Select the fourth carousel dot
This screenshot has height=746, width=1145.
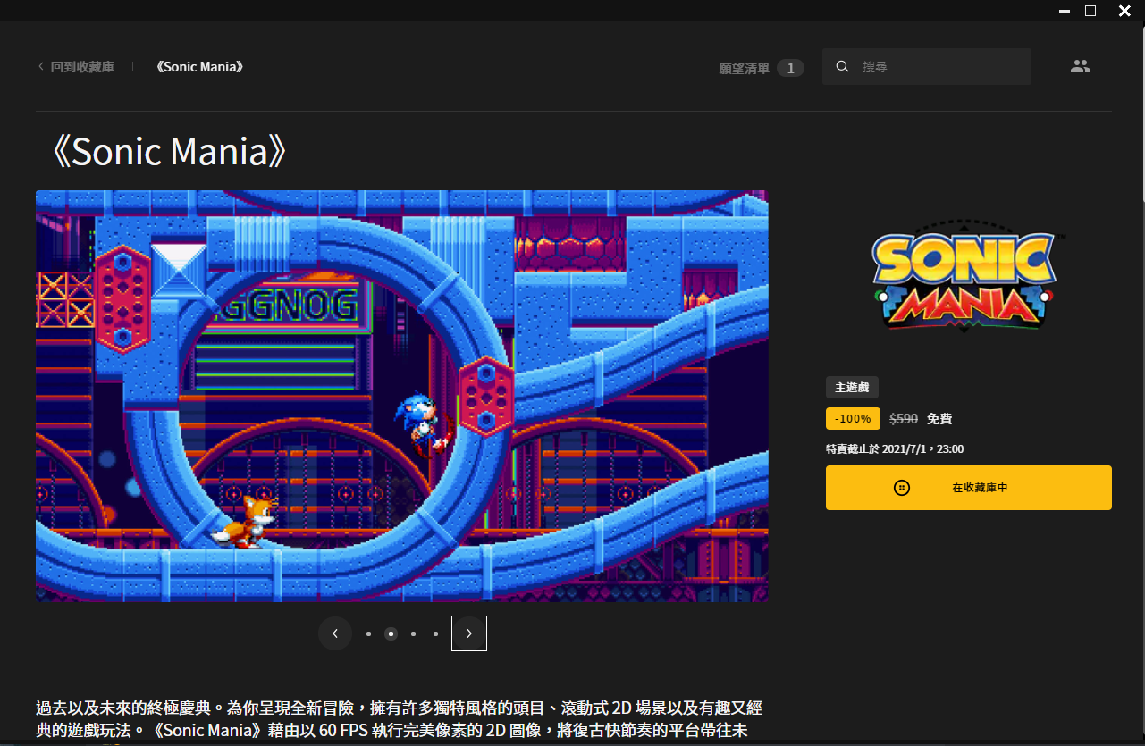[435, 633]
